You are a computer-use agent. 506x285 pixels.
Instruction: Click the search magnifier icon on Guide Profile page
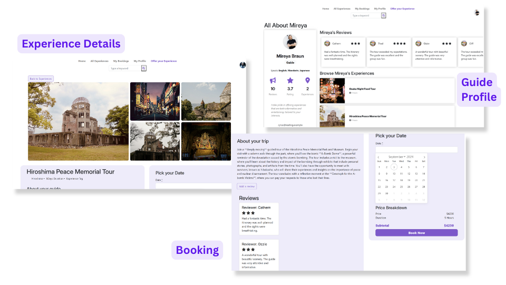pyautogui.click(x=383, y=15)
